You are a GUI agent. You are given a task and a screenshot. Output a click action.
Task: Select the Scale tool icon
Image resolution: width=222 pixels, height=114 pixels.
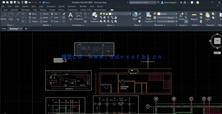[41, 22]
